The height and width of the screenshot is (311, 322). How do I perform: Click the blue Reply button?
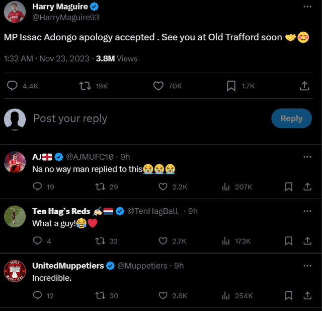[291, 118]
